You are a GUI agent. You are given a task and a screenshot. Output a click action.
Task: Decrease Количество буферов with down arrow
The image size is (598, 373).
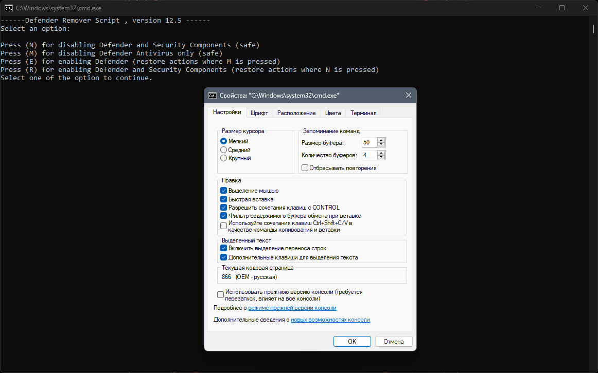coord(381,157)
